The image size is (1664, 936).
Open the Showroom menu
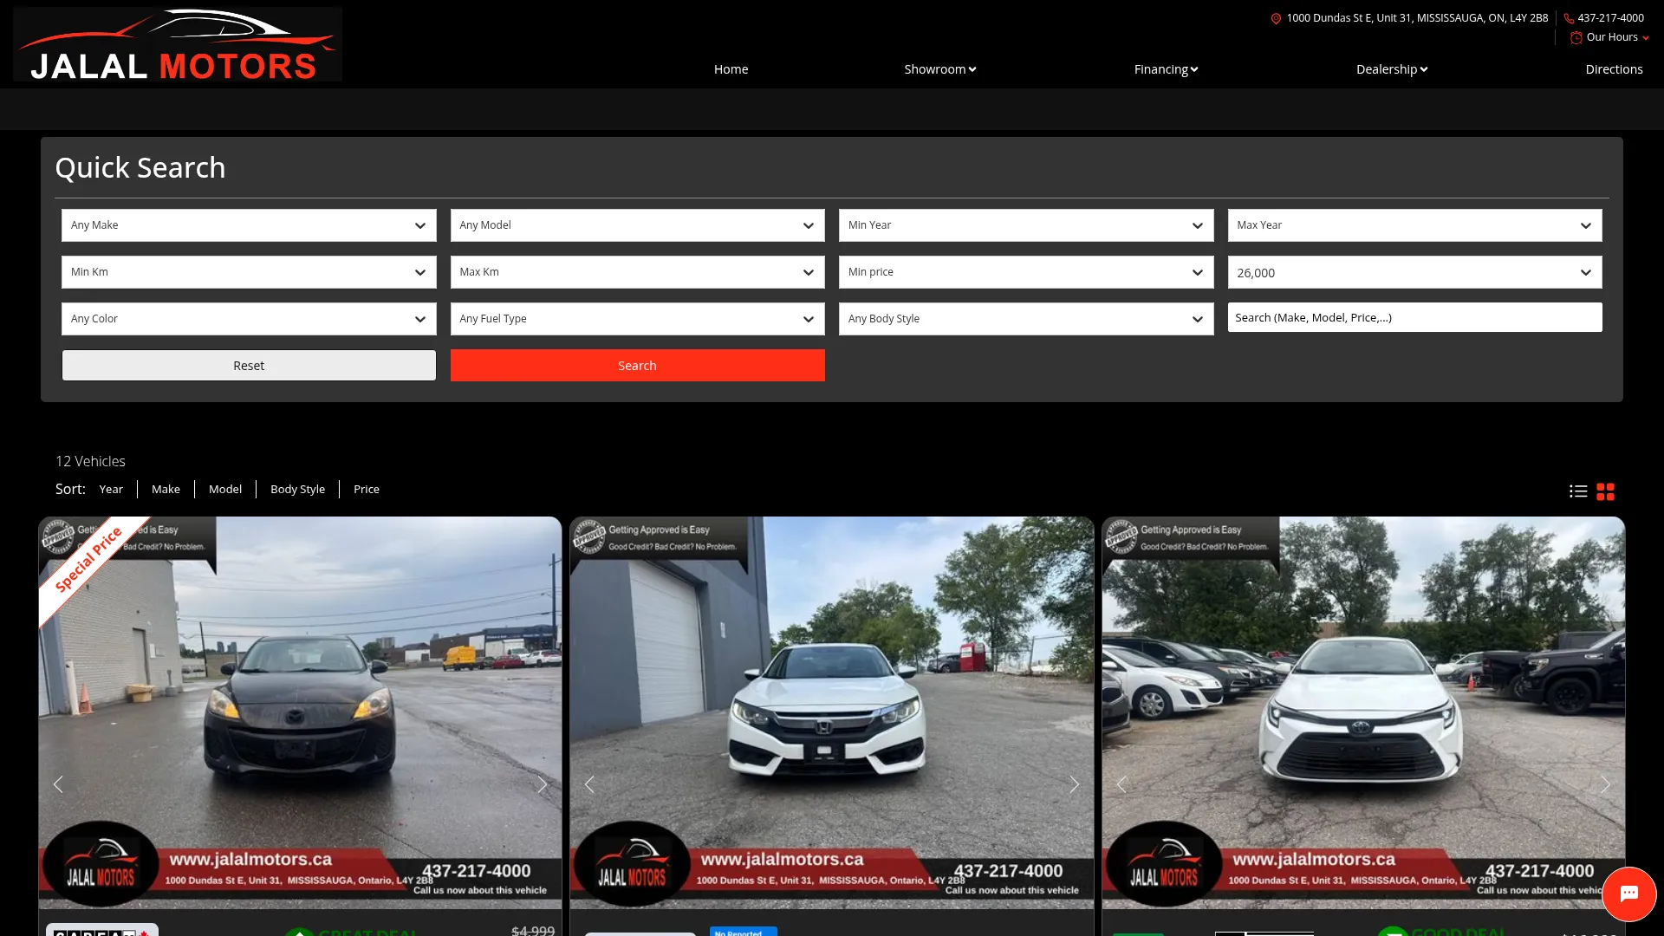pos(940,69)
